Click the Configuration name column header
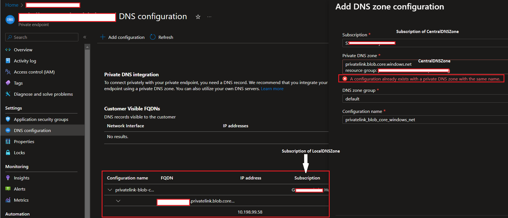 click(127, 178)
